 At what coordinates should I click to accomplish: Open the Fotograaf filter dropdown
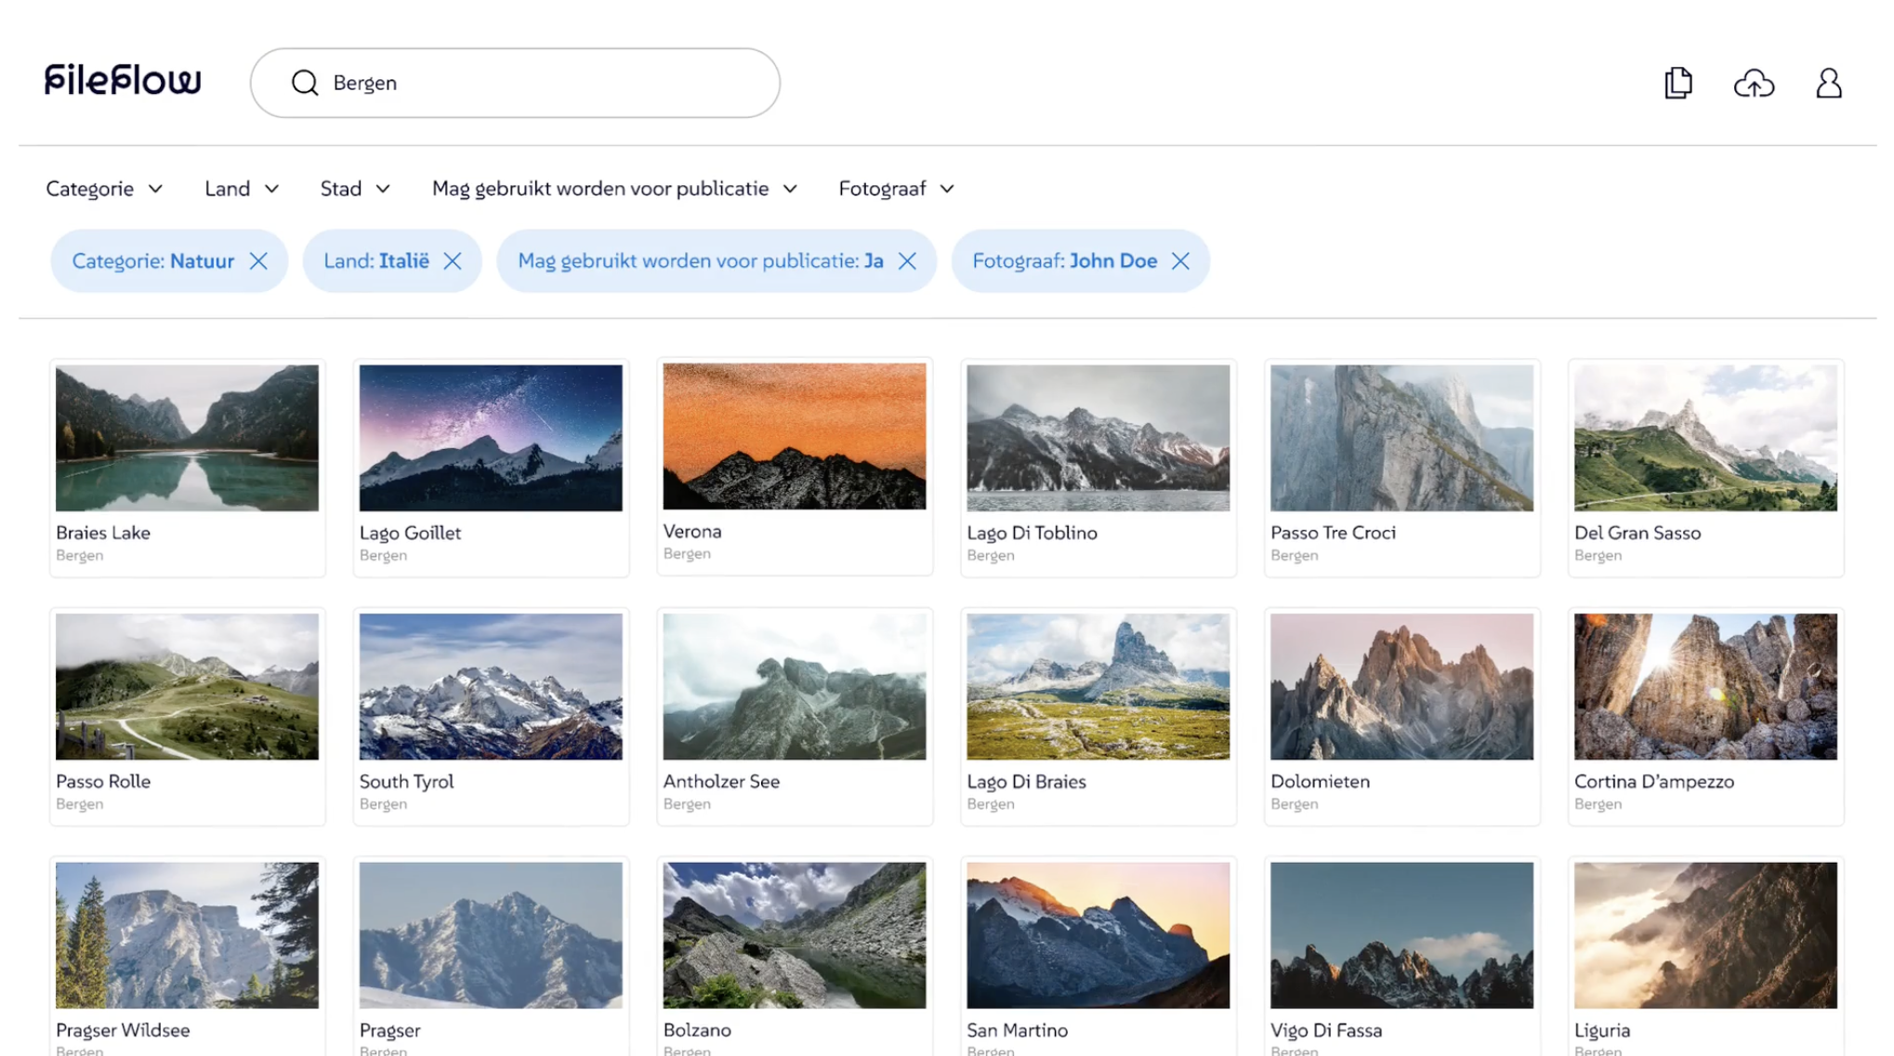click(x=896, y=189)
